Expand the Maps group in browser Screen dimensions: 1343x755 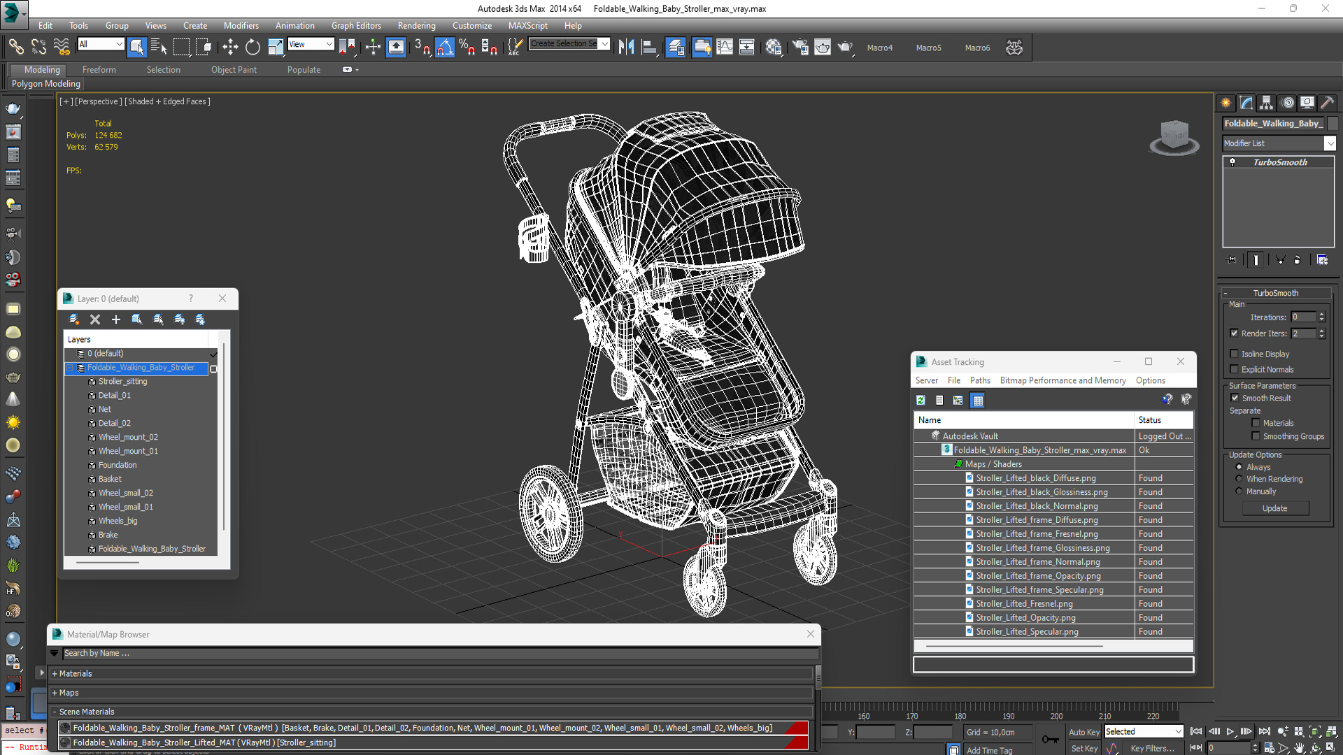[x=55, y=693]
